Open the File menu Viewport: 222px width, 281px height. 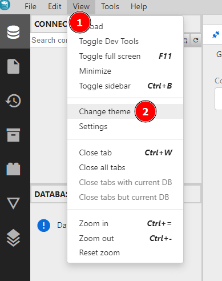pyautogui.click(x=30, y=7)
